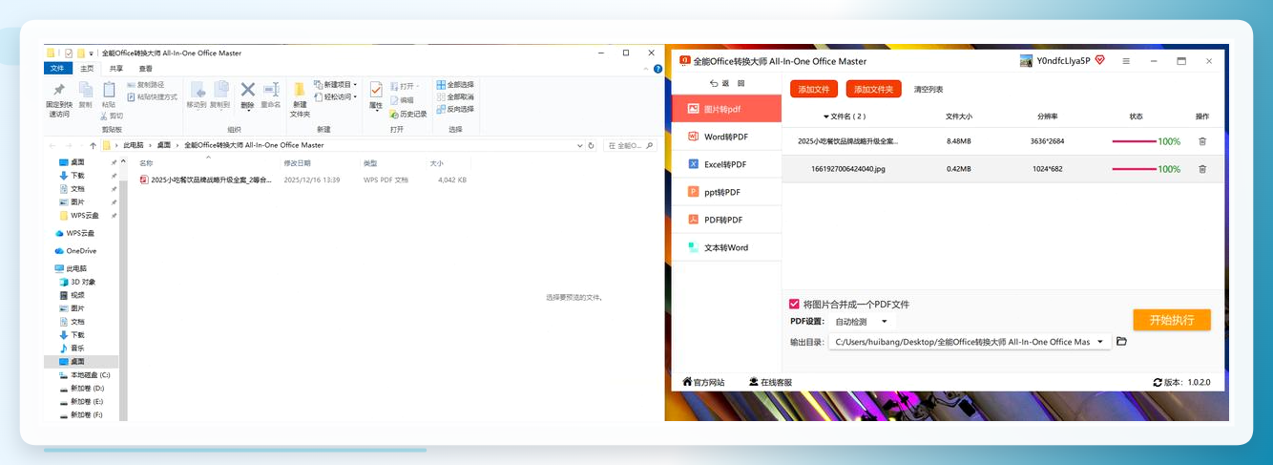
Task: Switch to the 共享 ribbon tab
Action: tap(115, 69)
